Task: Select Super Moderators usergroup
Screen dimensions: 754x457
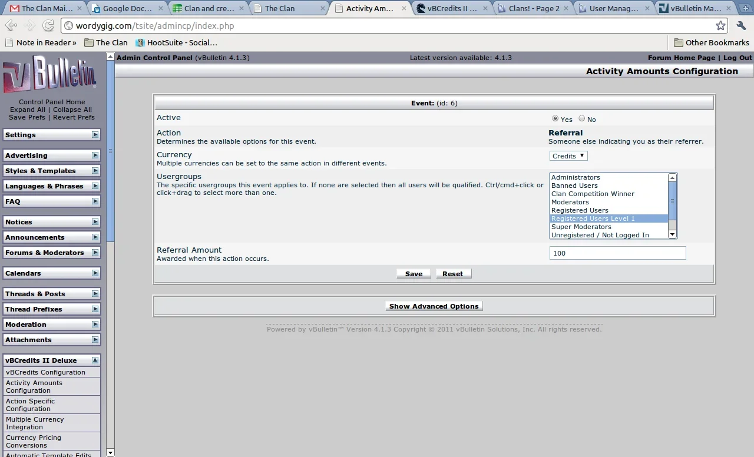Action: (x=609, y=227)
